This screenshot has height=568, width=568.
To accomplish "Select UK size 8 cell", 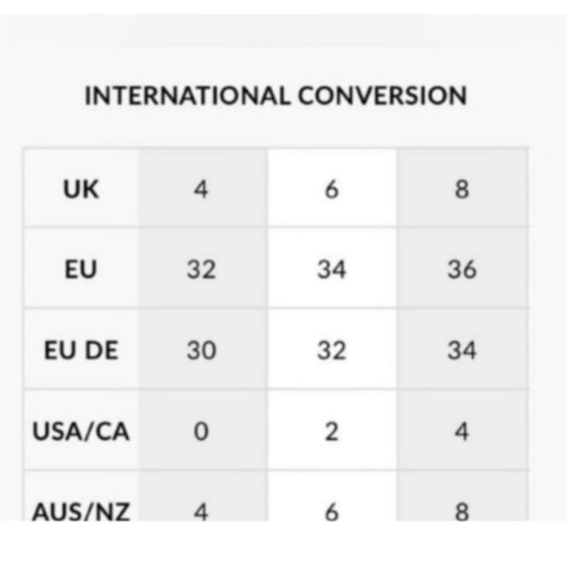I will 462,187.
